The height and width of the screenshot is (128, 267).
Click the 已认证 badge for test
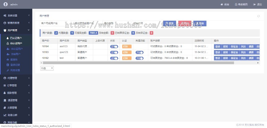(127, 58)
